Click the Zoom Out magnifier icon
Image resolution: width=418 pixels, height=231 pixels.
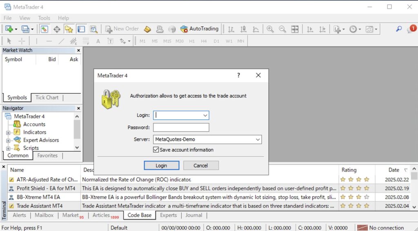(282, 29)
